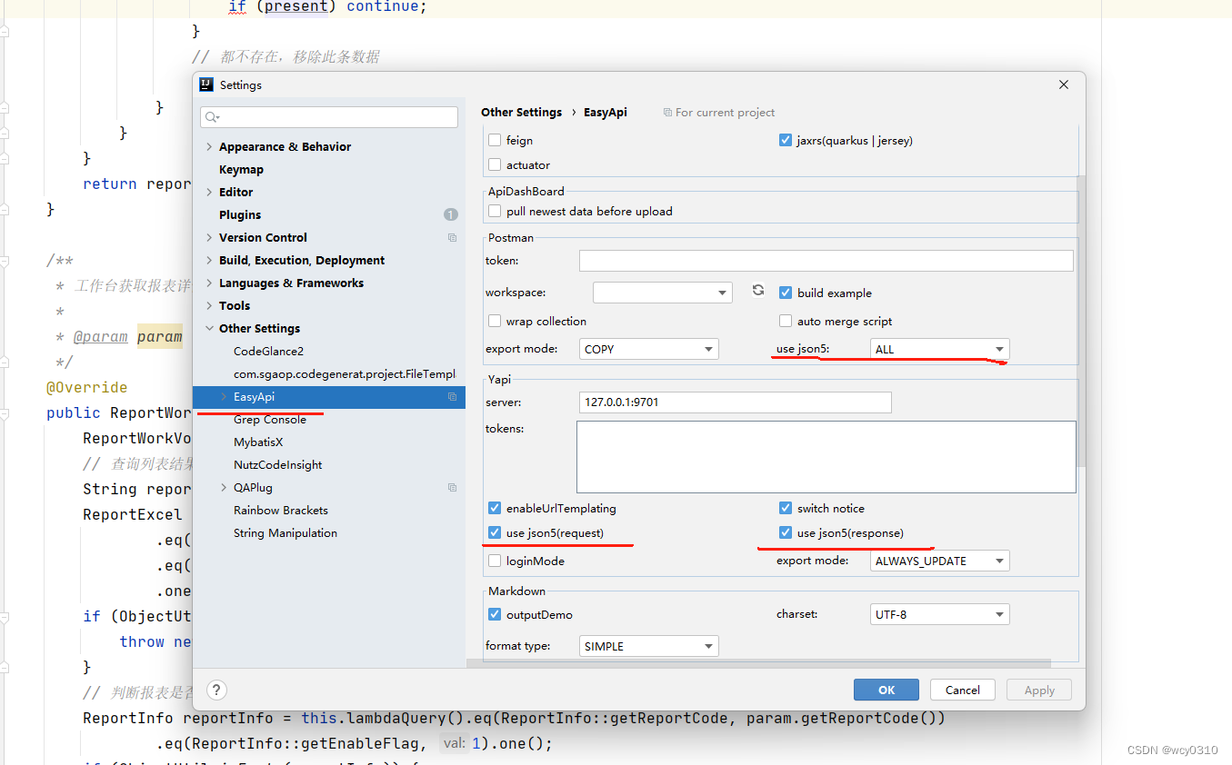Enable wrap collection checkbox
The height and width of the screenshot is (765, 1232).
[x=495, y=322]
